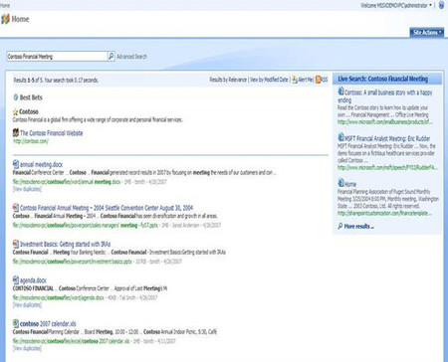Open the Site Actions dropdown
The width and height of the screenshot is (448, 362).
[x=427, y=33]
